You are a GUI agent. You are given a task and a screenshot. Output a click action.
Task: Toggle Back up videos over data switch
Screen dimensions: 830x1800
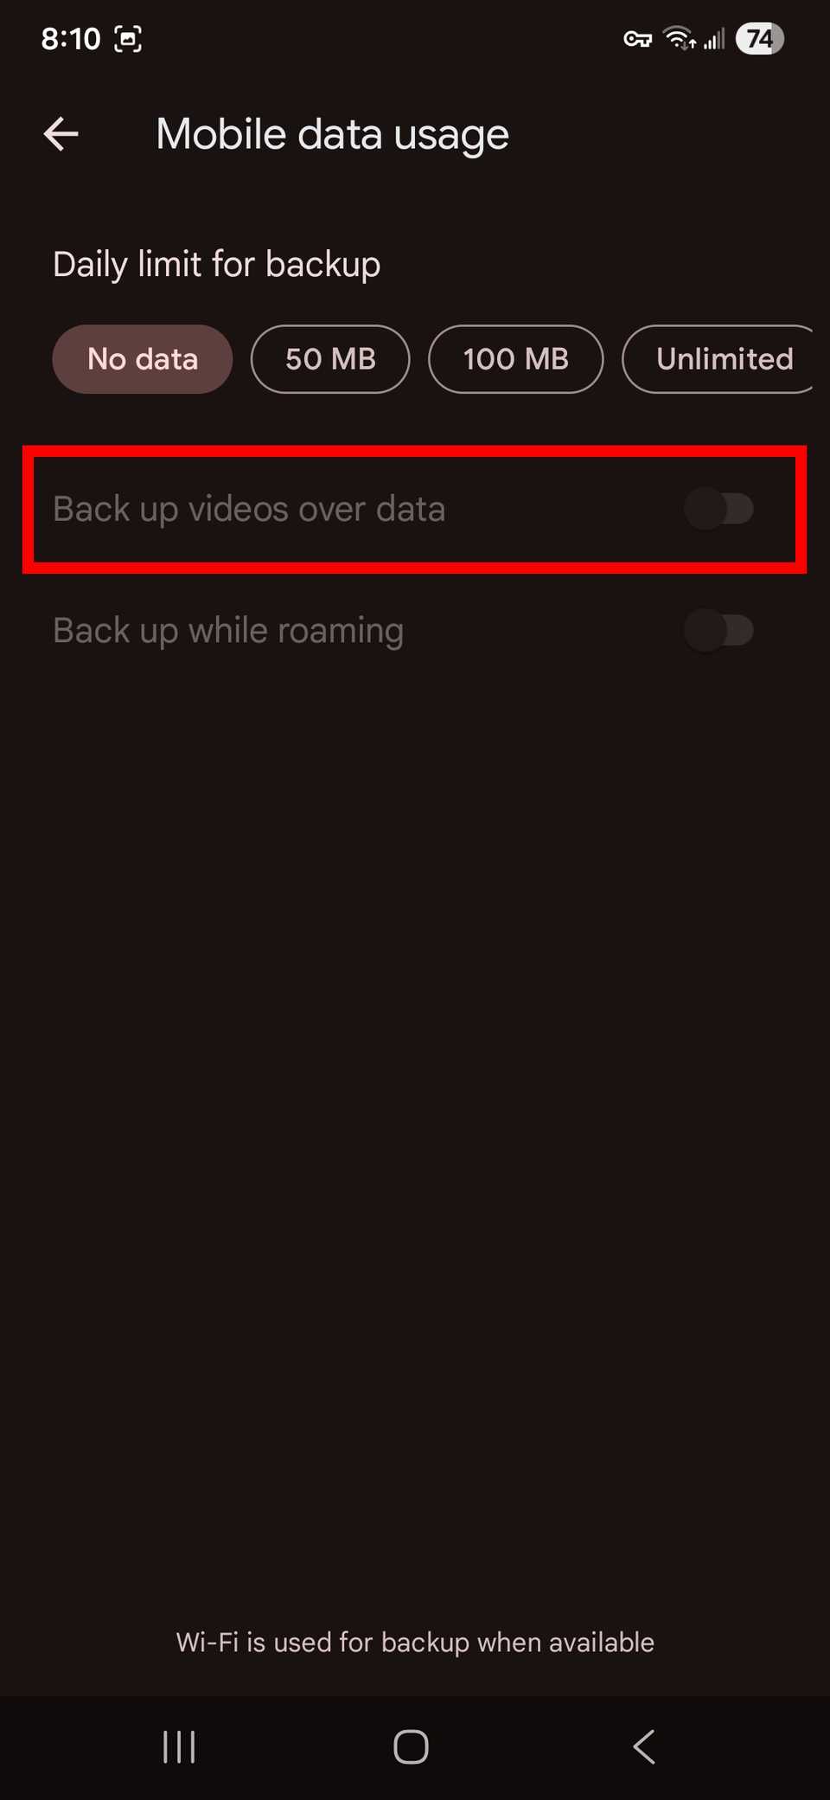[718, 509]
